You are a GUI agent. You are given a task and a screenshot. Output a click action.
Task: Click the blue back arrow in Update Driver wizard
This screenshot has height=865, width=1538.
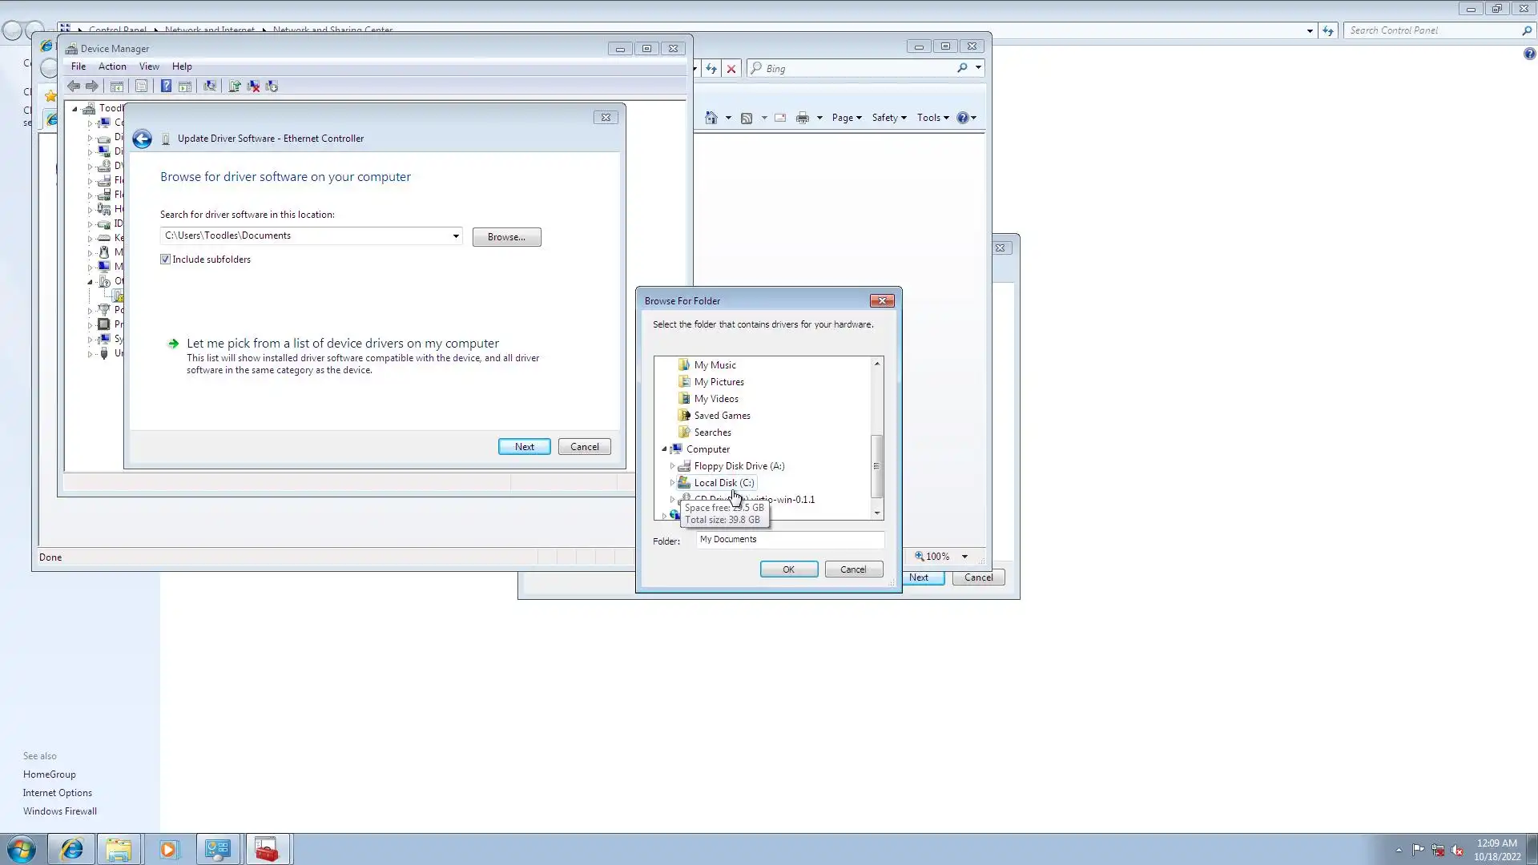tap(142, 139)
